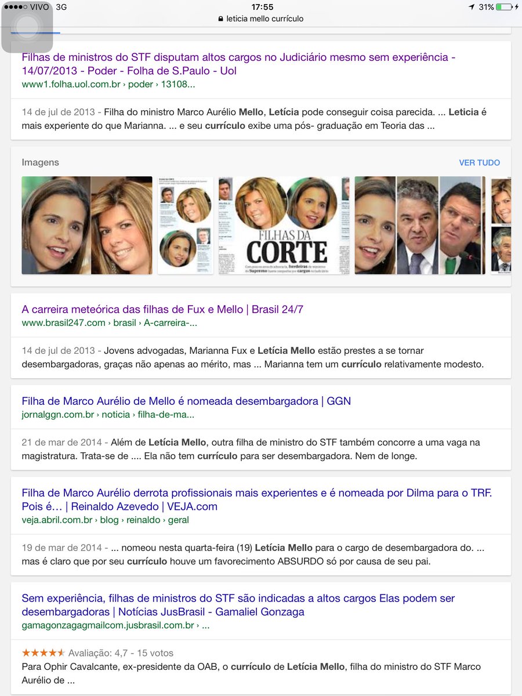522x696 pixels.
Task: Open the 'Filhas da Corte' image
Action: (284, 225)
